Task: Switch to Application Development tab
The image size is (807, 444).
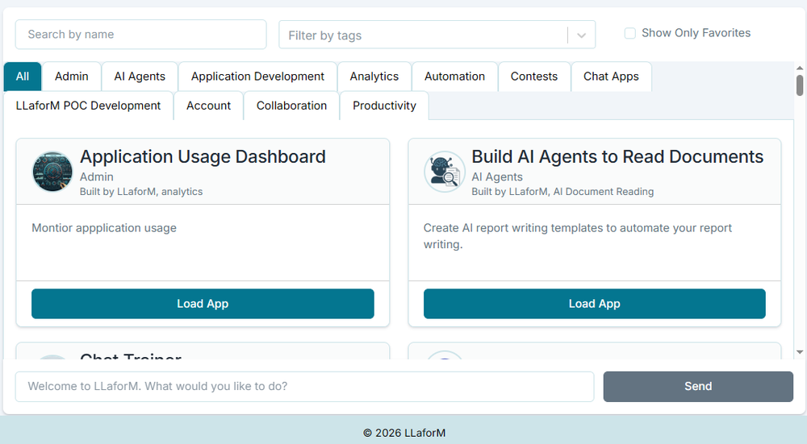Action: (x=258, y=77)
